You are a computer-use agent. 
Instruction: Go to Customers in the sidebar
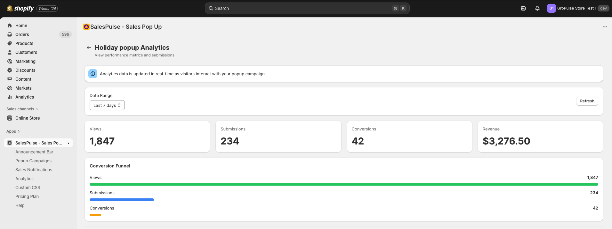pos(26,52)
